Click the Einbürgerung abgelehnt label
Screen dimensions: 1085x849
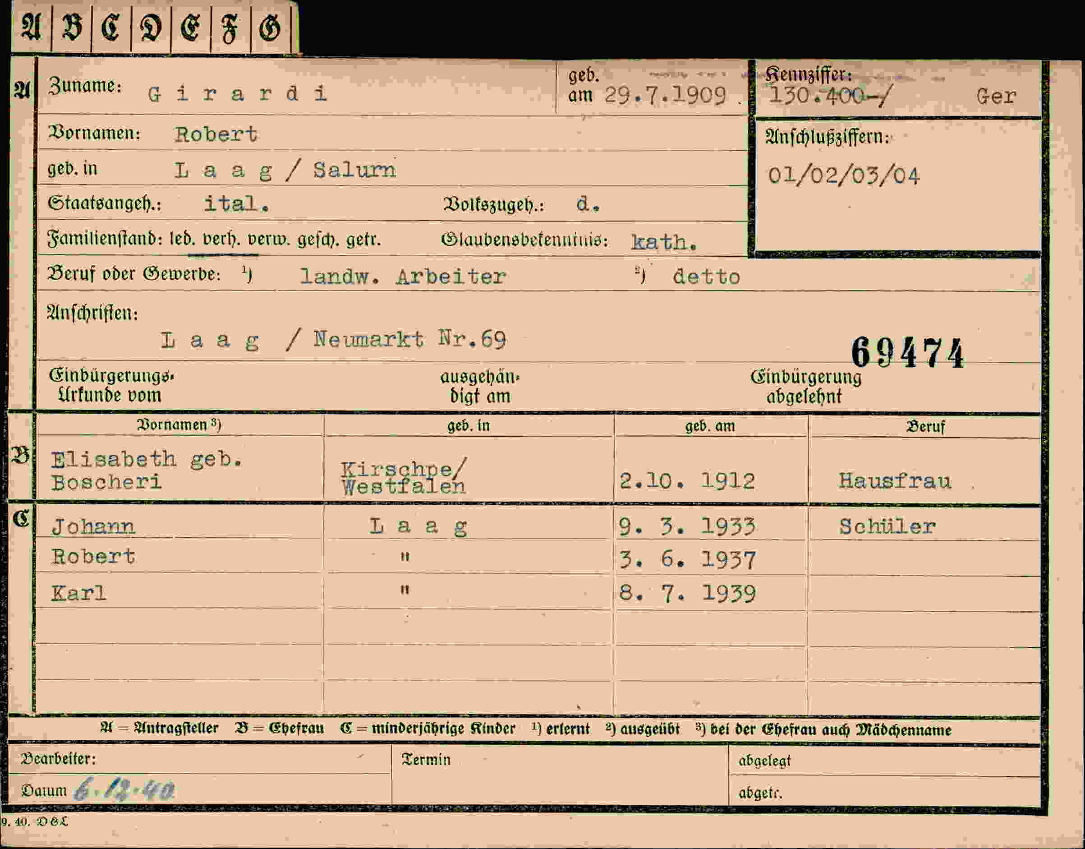pos(805,387)
